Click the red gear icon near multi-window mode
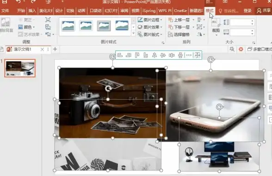Screen dimensions: 272x176 (241, 50)
